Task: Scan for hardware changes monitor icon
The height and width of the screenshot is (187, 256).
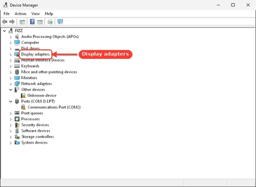Action: click(x=60, y=21)
